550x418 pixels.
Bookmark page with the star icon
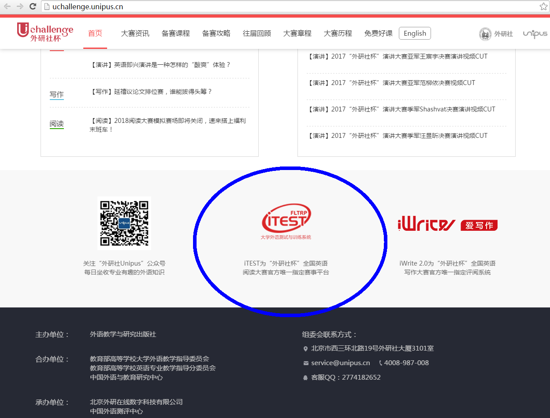pos(543,6)
